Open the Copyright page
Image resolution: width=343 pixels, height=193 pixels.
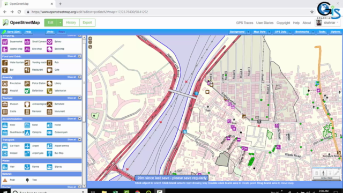[283, 23]
